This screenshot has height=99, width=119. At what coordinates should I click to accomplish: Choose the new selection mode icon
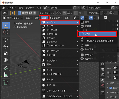(x=19, y=13)
